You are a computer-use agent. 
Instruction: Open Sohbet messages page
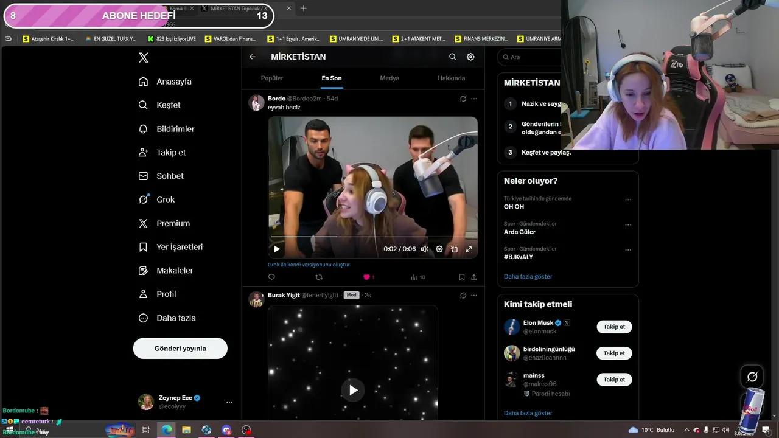coord(161,176)
